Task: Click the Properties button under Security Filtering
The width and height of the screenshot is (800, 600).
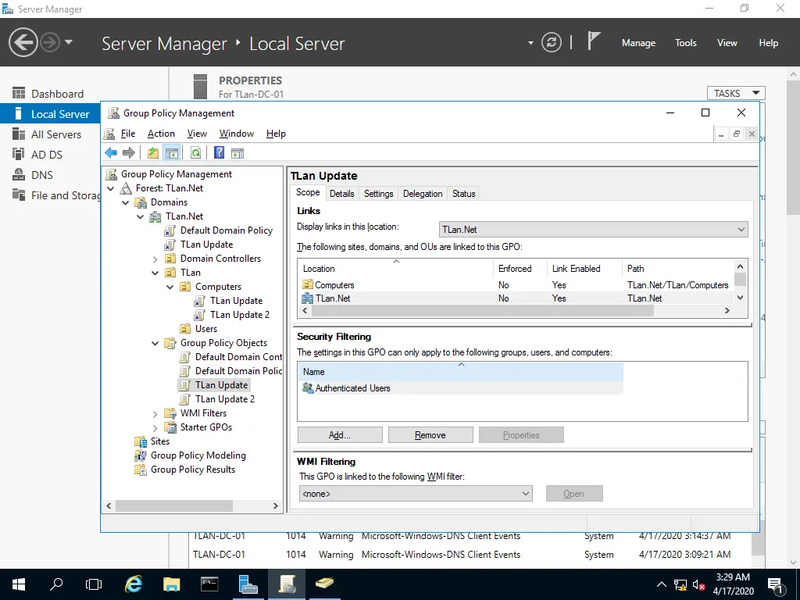Action: coord(521,434)
